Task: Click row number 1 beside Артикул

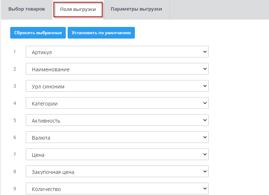Action: pyautogui.click(x=15, y=52)
